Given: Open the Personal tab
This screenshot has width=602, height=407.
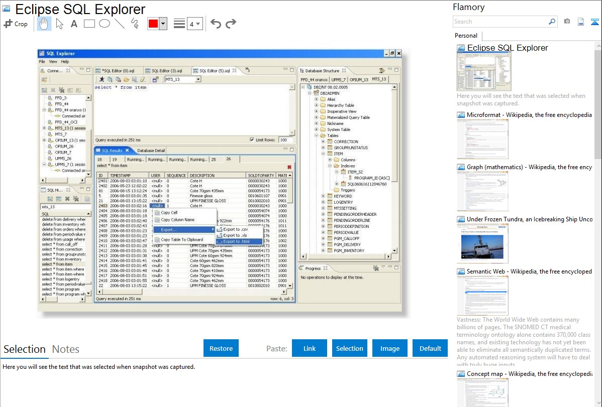Looking at the screenshot, I should (466, 35).
